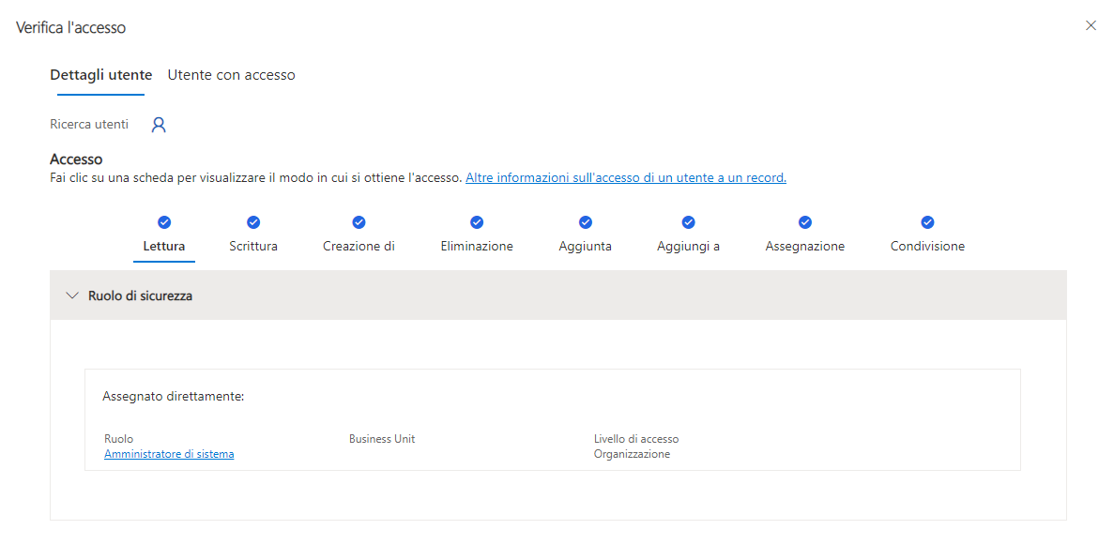
Task: Click the checkmark icon above Eliminazione
Action: pos(477,222)
